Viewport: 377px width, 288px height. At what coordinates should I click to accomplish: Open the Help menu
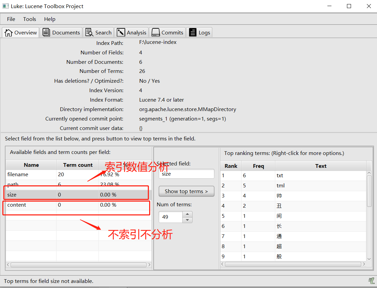coord(50,19)
